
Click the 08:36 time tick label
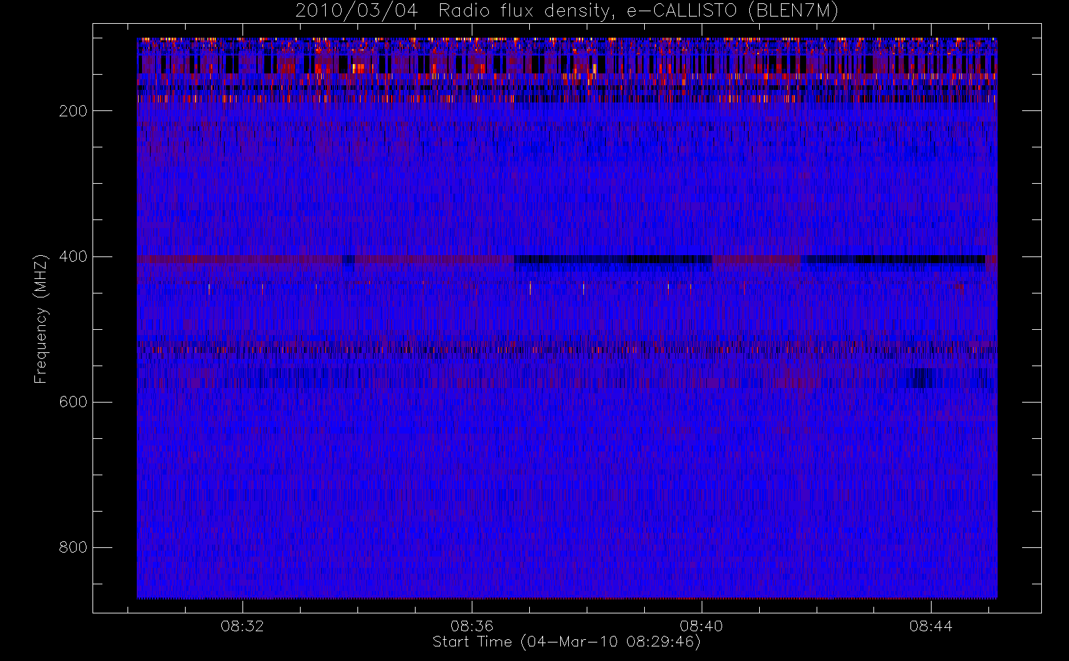coord(472,626)
